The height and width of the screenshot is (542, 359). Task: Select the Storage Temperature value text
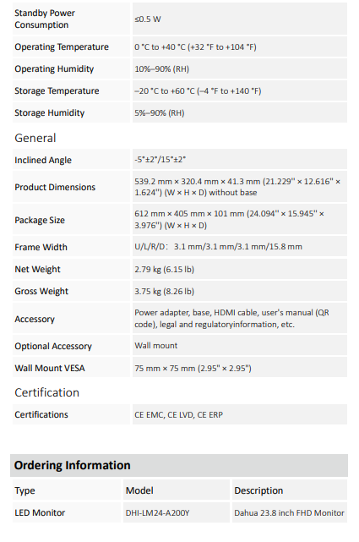pyautogui.click(x=198, y=91)
